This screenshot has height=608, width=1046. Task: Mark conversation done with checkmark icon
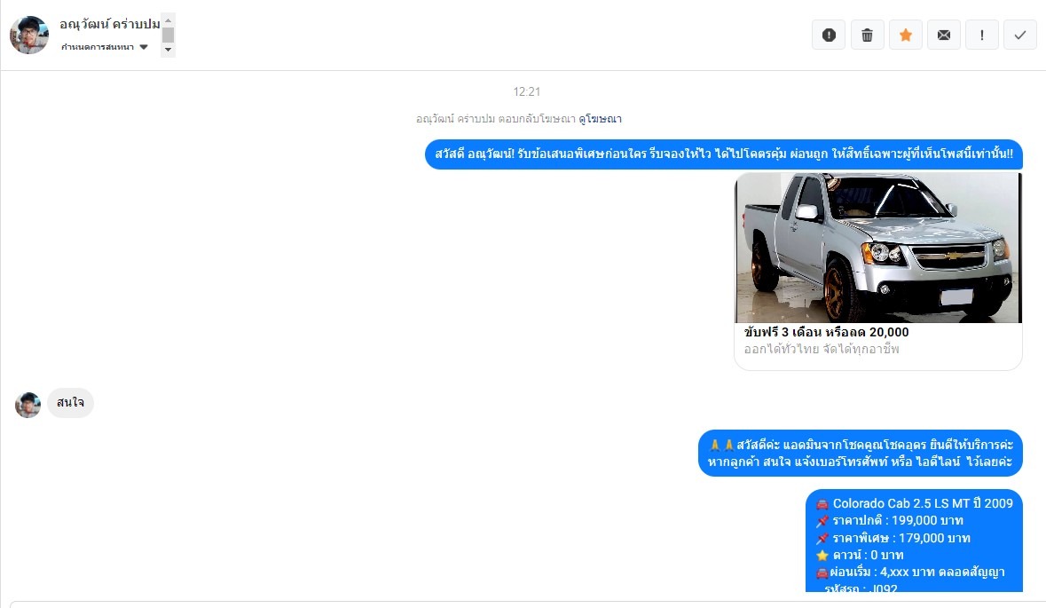1020,35
